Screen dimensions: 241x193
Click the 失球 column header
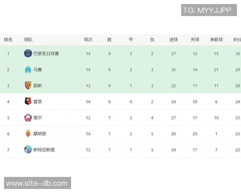coord(195,40)
